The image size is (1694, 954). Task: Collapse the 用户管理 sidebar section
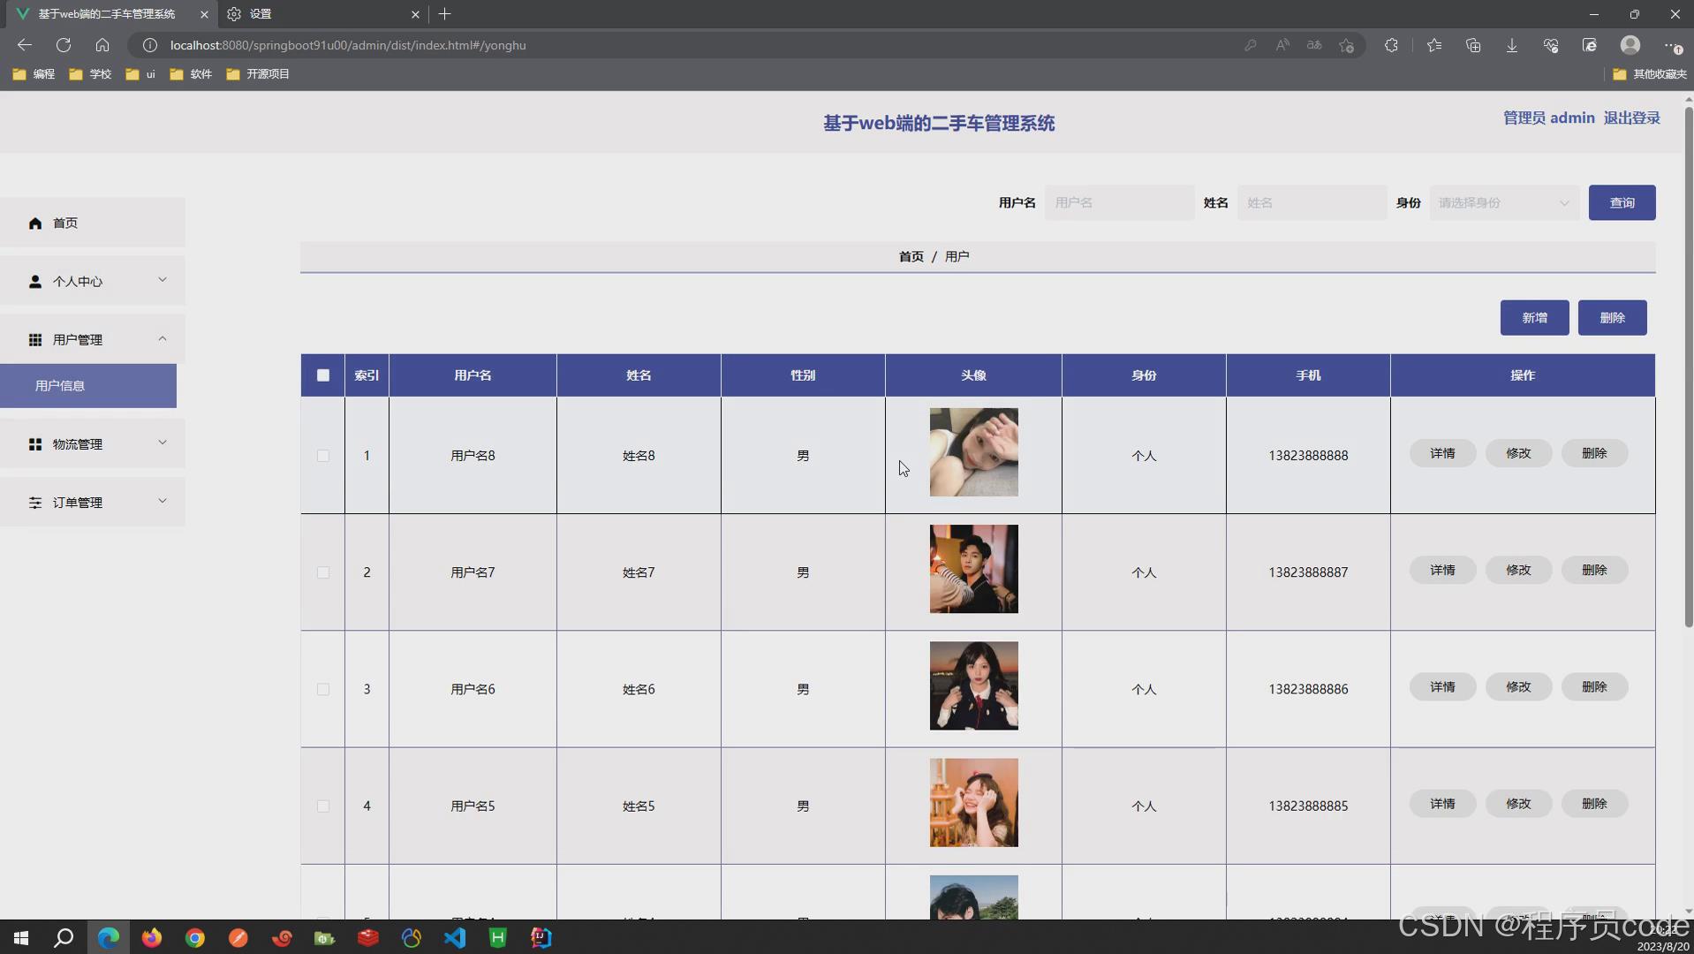pos(163,339)
